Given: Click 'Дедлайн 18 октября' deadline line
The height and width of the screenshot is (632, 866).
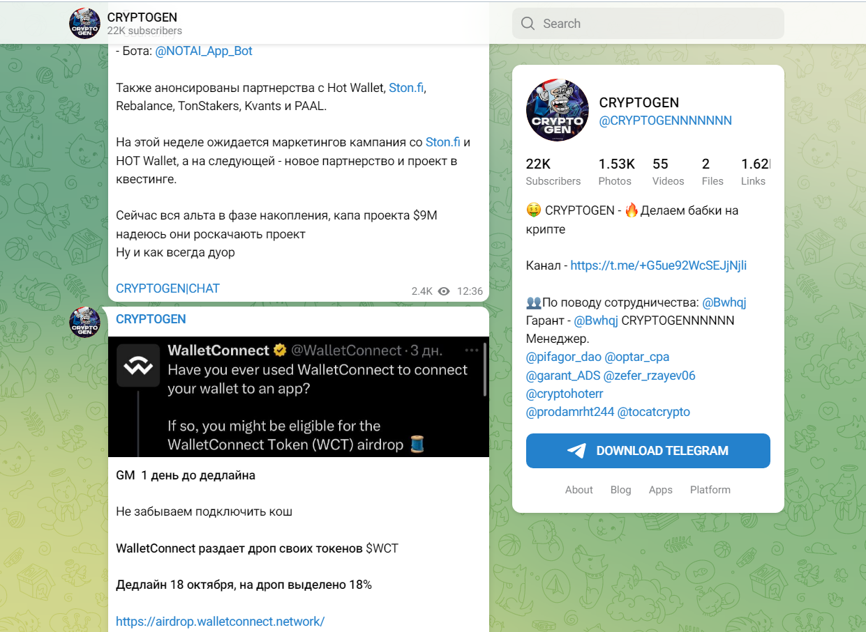Looking at the screenshot, I should pos(244,585).
